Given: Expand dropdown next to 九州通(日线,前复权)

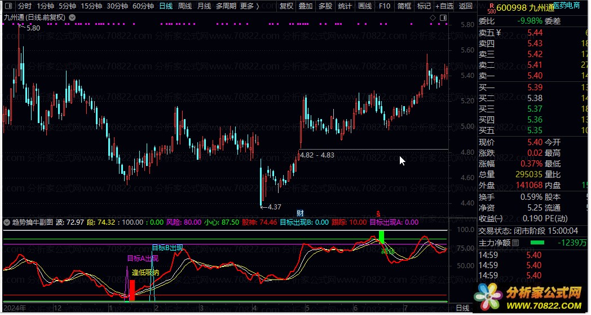Looking at the screenshot, I should [x=72, y=17].
